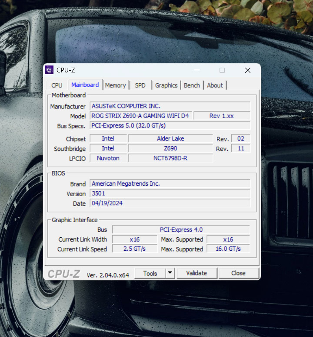Click chipset revision value 02

(x=241, y=139)
